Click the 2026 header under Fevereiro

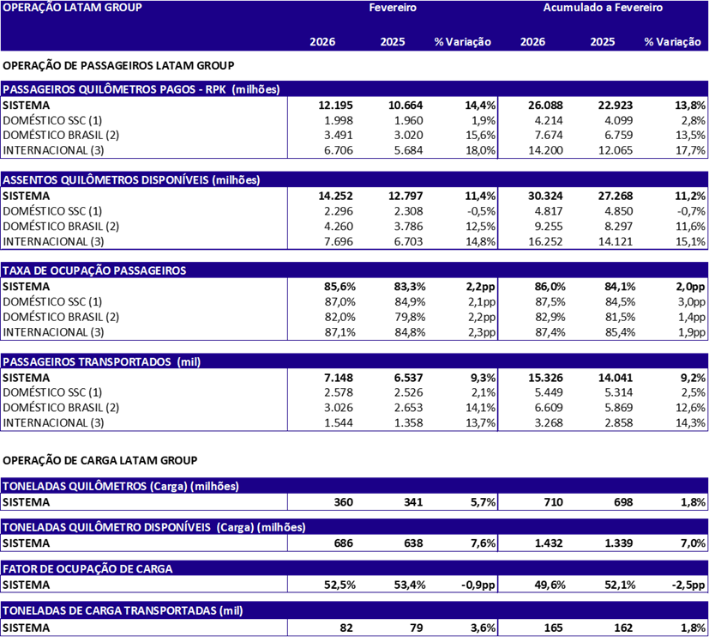[322, 42]
